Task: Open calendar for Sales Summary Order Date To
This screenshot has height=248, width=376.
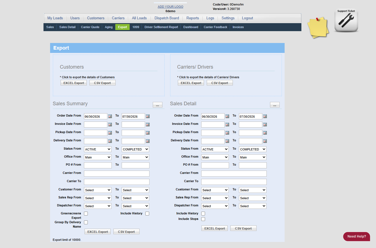Action: coord(148,116)
